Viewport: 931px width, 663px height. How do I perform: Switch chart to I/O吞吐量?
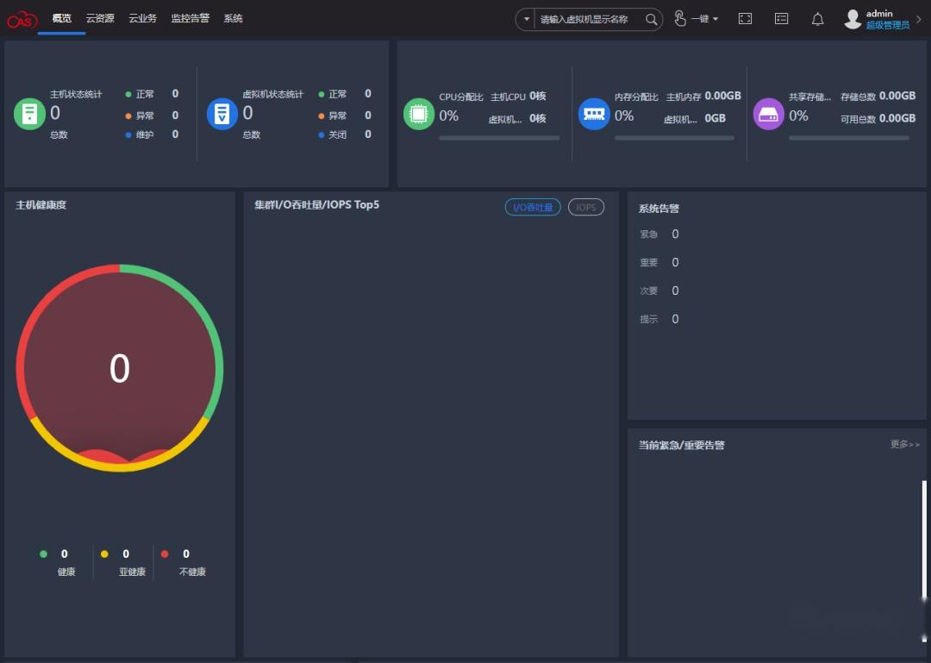[533, 207]
